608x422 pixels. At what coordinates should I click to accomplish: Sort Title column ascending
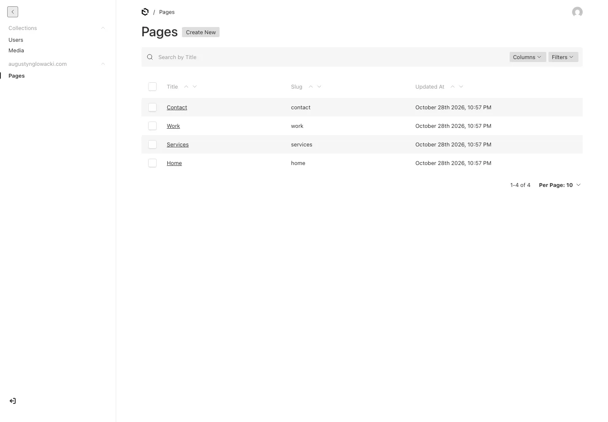click(186, 87)
